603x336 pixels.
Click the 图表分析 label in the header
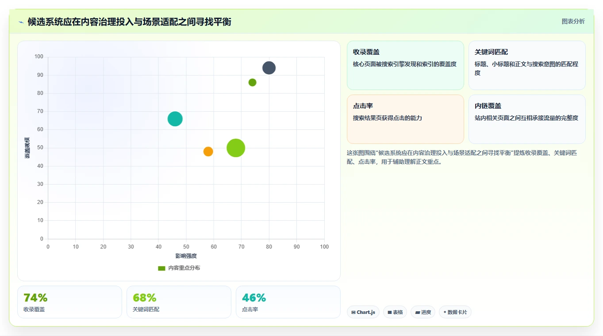pos(573,22)
